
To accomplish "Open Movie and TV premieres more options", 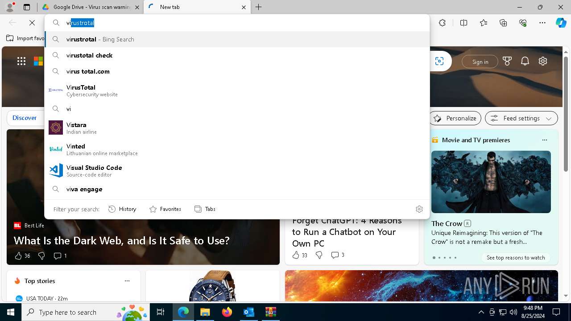I will (544, 140).
